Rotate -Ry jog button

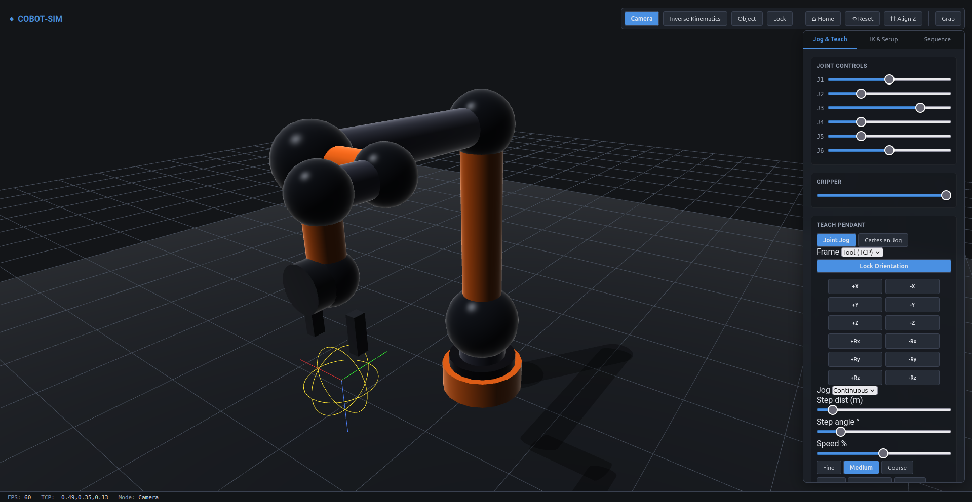912,359
